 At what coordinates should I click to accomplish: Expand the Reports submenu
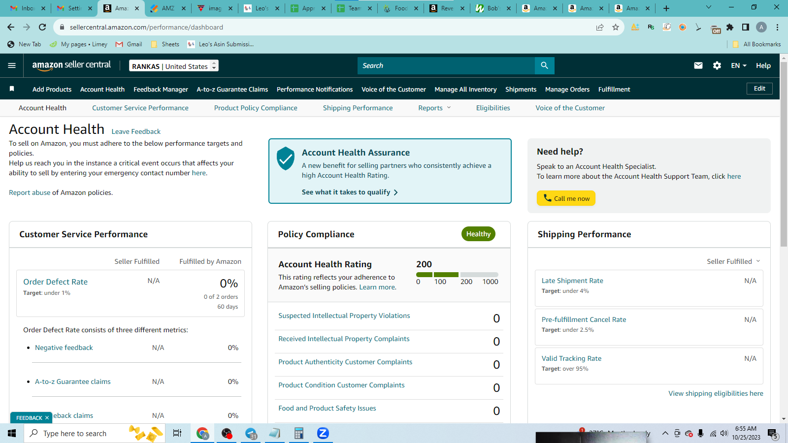(434, 108)
